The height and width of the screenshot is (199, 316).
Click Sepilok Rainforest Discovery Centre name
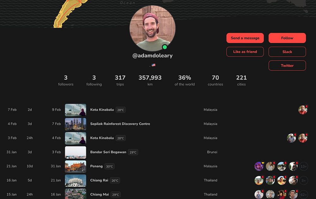(120, 124)
